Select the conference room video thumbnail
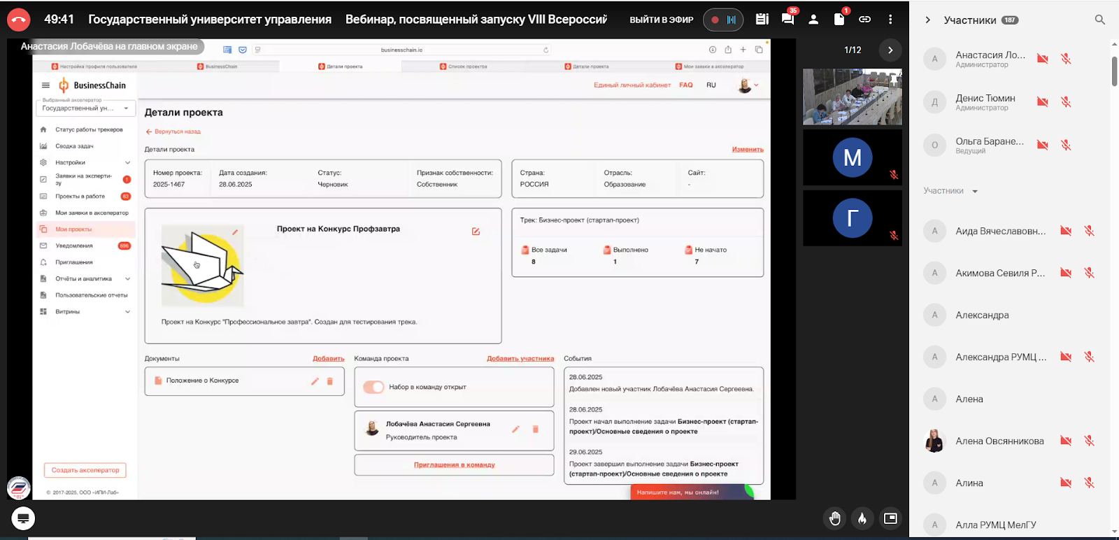This screenshot has width=1119, height=540. (x=852, y=97)
